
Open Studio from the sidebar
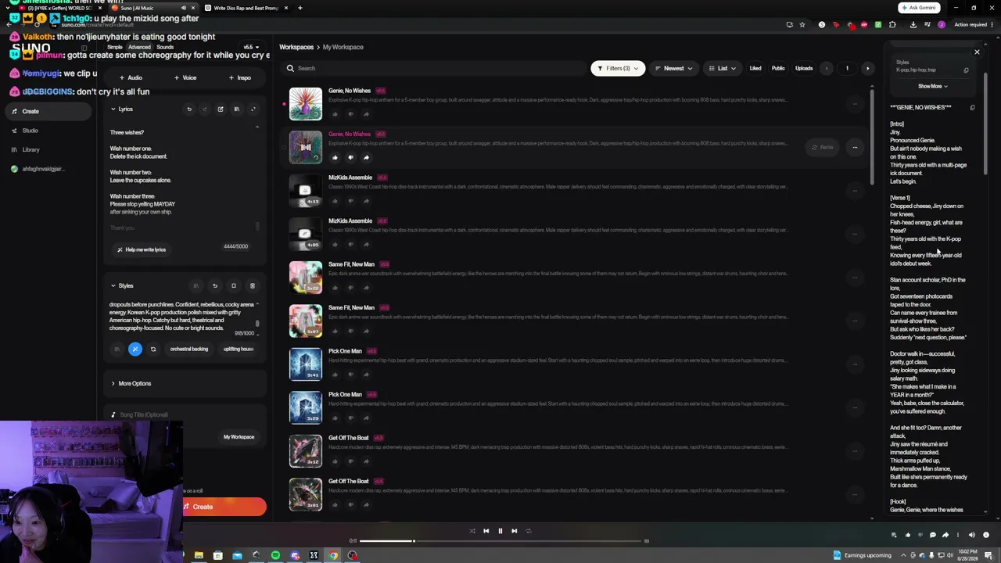(30, 131)
